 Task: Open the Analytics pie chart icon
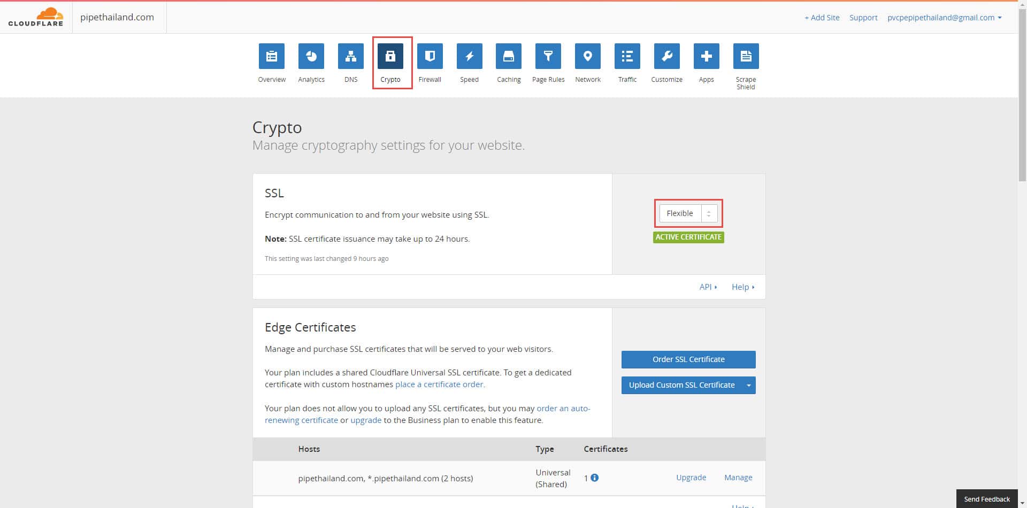311,56
